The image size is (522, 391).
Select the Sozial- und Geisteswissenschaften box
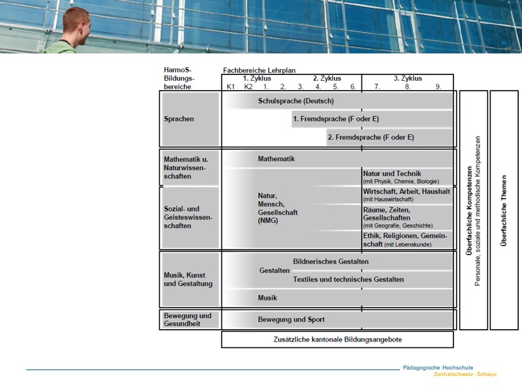point(189,218)
